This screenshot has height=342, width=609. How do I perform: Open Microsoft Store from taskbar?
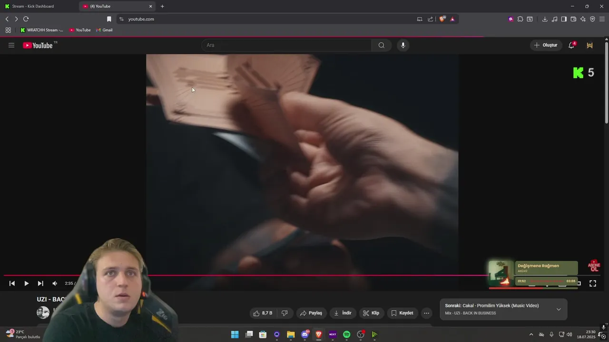click(263, 334)
